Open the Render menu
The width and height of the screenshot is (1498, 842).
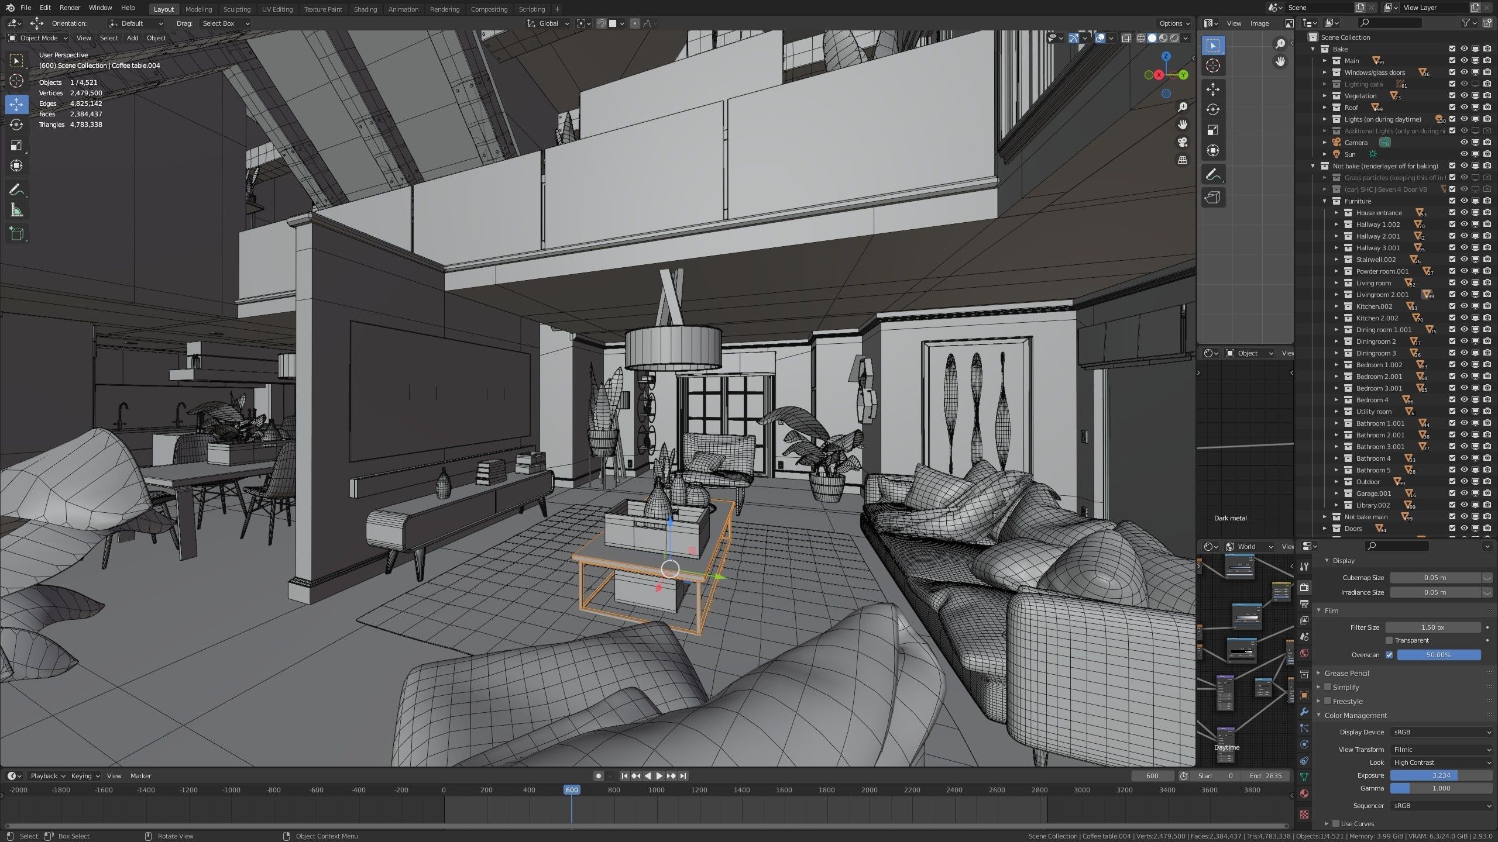(x=70, y=8)
